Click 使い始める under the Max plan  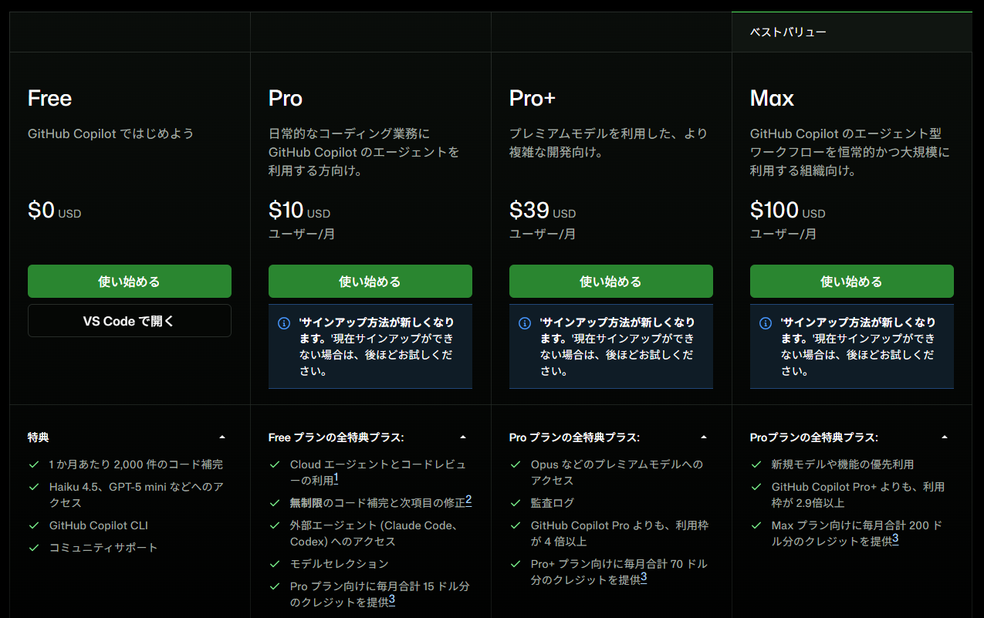click(852, 282)
